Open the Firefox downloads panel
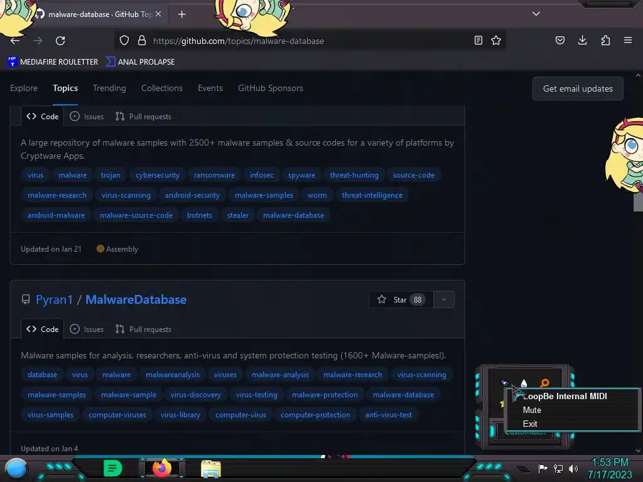 click(x=582, y=40)
